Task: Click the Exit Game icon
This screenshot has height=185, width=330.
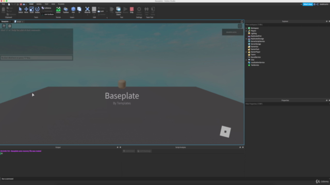Action: coord(153,11)
